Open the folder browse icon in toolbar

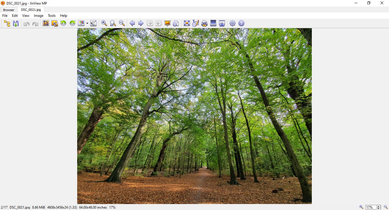7,23
